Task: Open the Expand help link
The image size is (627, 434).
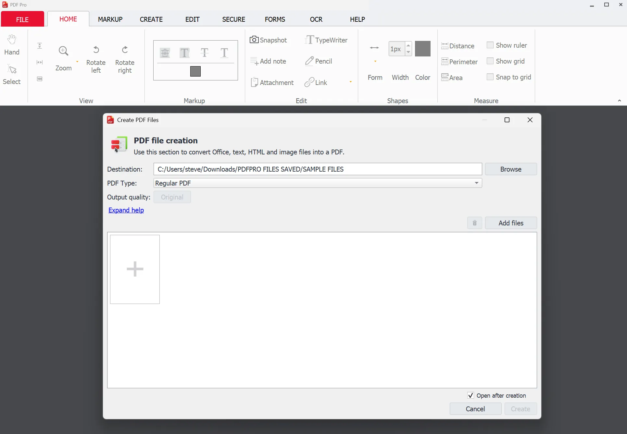Action: click(x=126, y=210)
